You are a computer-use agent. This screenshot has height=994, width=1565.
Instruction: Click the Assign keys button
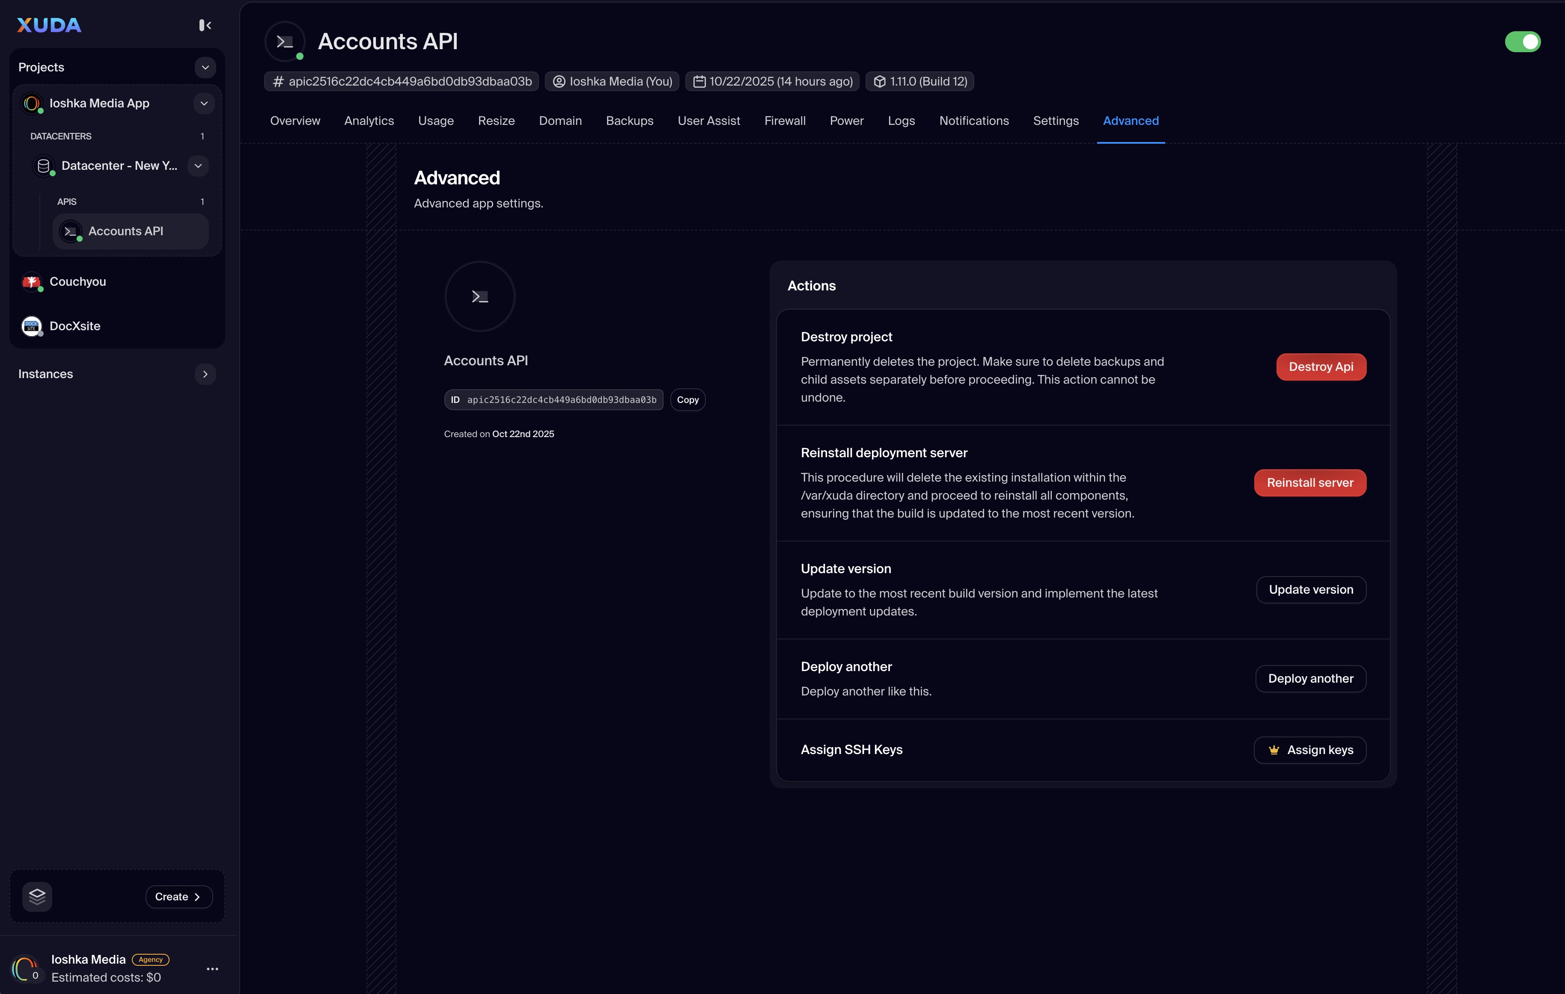[1309, 750]
